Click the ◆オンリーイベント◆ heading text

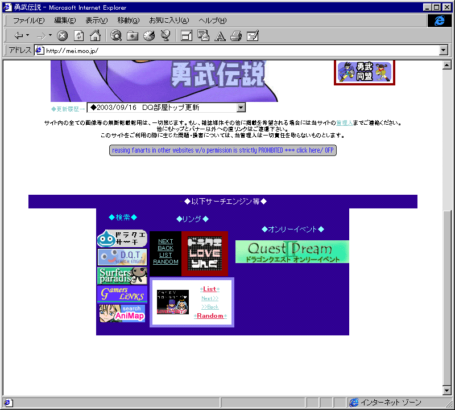point(293,229)
